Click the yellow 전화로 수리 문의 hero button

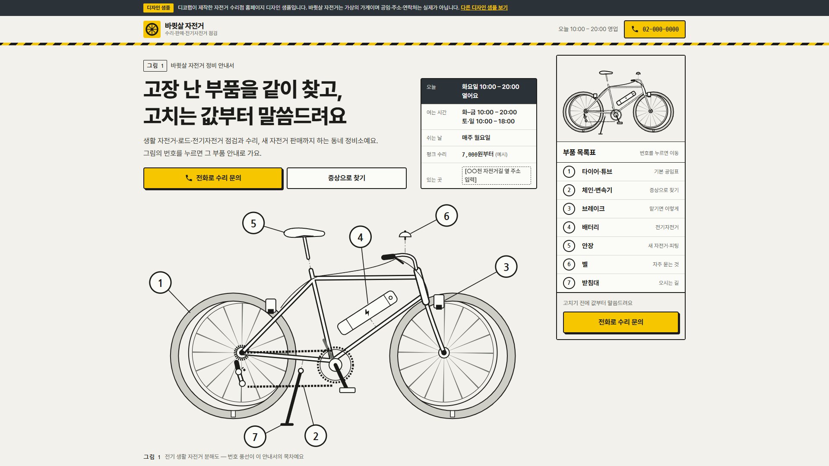click(213, 178)
